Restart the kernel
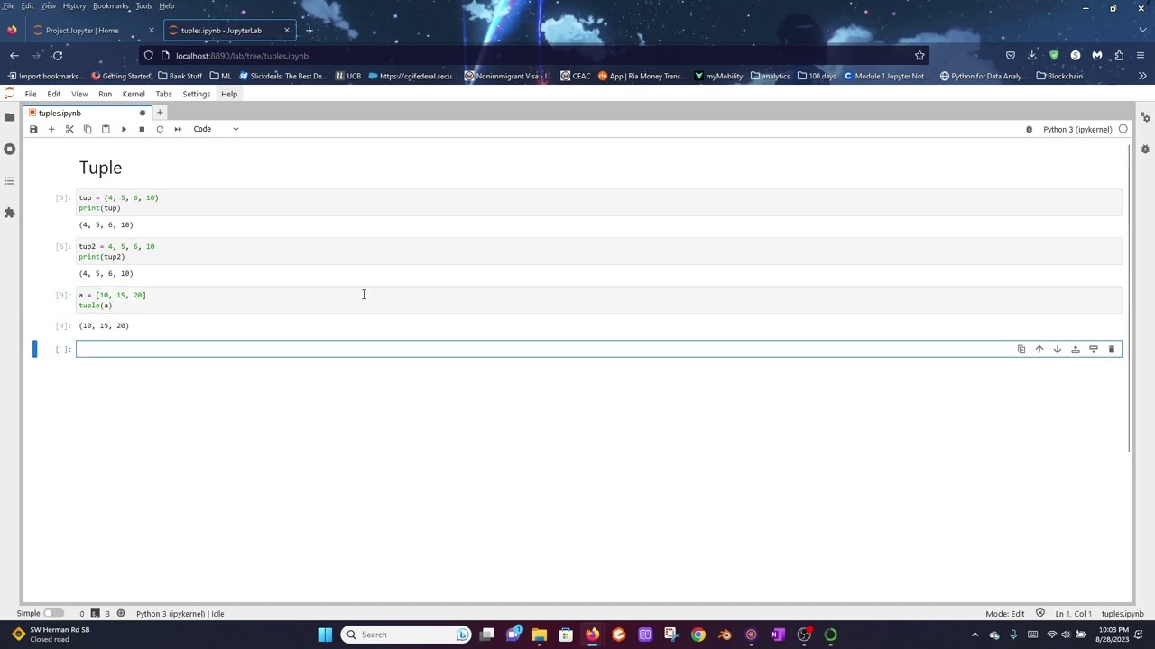 click(x=160, y=129)
